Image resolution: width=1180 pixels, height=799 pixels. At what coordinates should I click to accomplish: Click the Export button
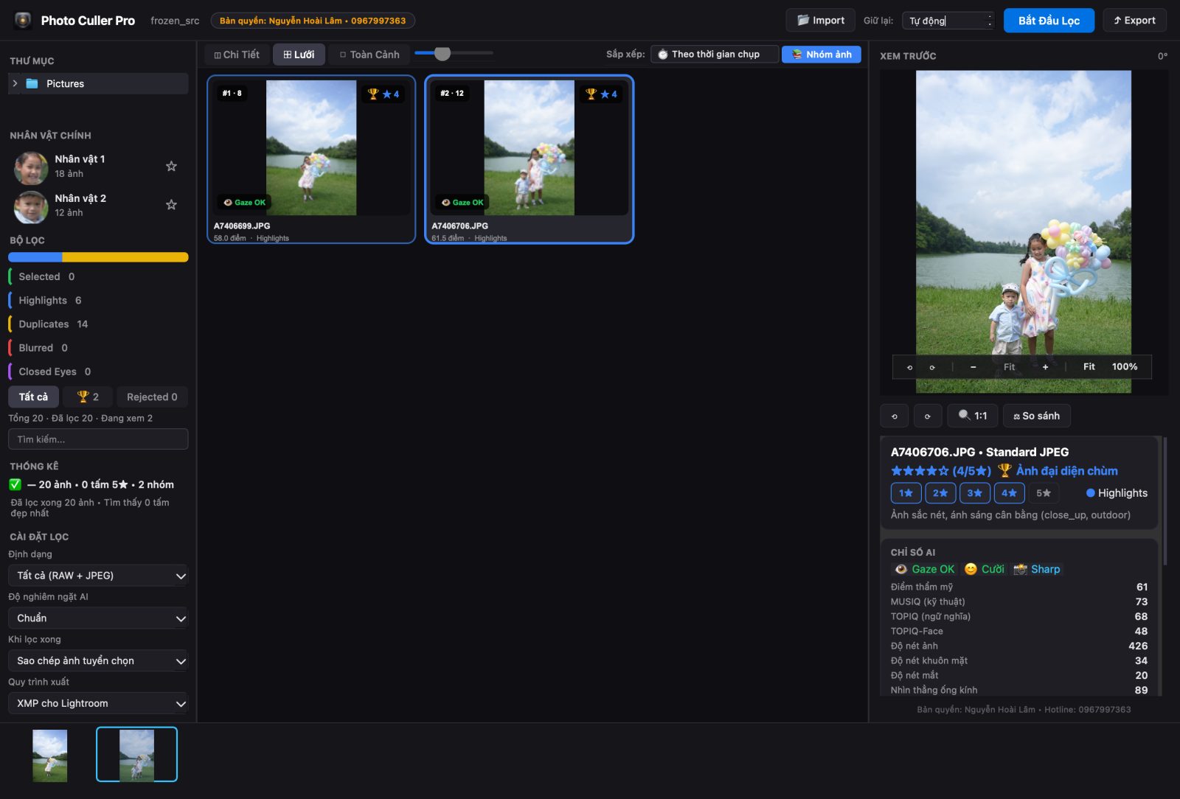click(x=1134, y=21)
